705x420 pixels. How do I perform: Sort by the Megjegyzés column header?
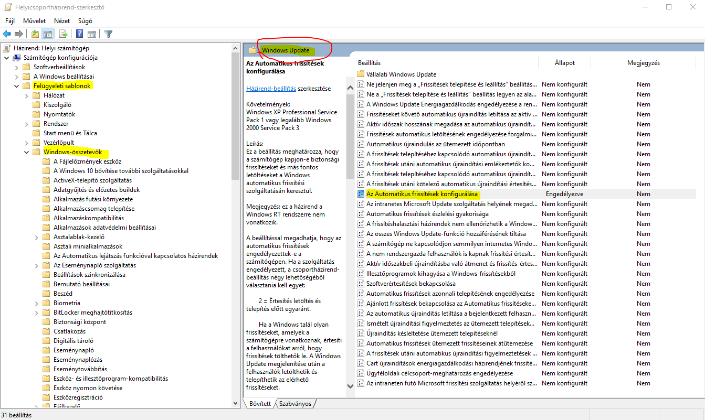click(x=644, y=63)
